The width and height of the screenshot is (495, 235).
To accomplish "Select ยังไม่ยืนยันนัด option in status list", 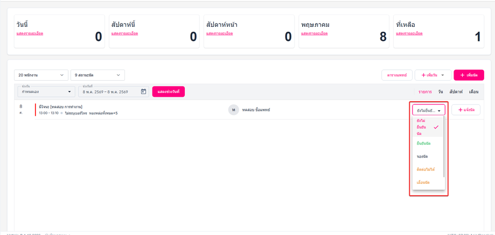I will point(428,127).
